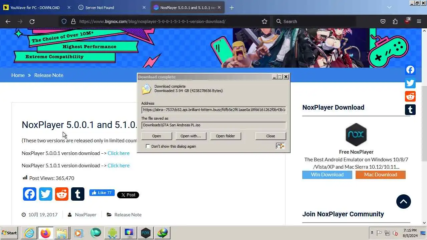Click the Open button in download dialog
This screenshot has height=240, width=427.
156,136
